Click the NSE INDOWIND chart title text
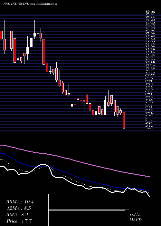The image size is (161, 226). [x=30, y=4]
